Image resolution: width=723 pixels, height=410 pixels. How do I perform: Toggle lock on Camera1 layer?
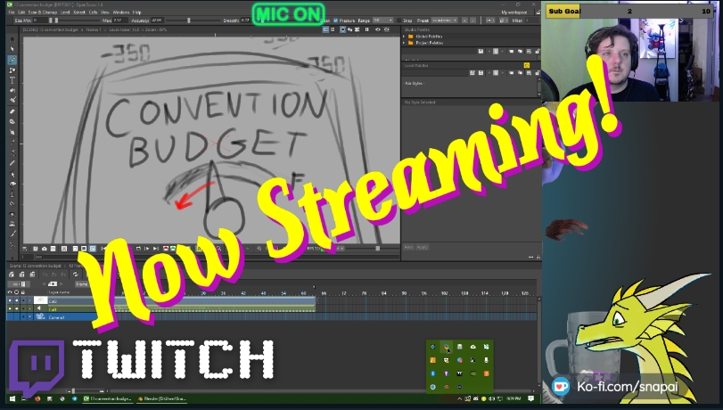tap(23, 316)
